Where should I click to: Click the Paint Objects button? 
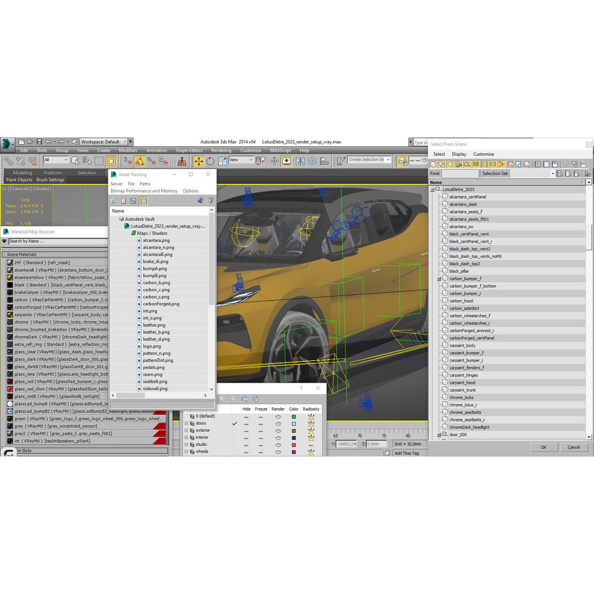(19, 180)
